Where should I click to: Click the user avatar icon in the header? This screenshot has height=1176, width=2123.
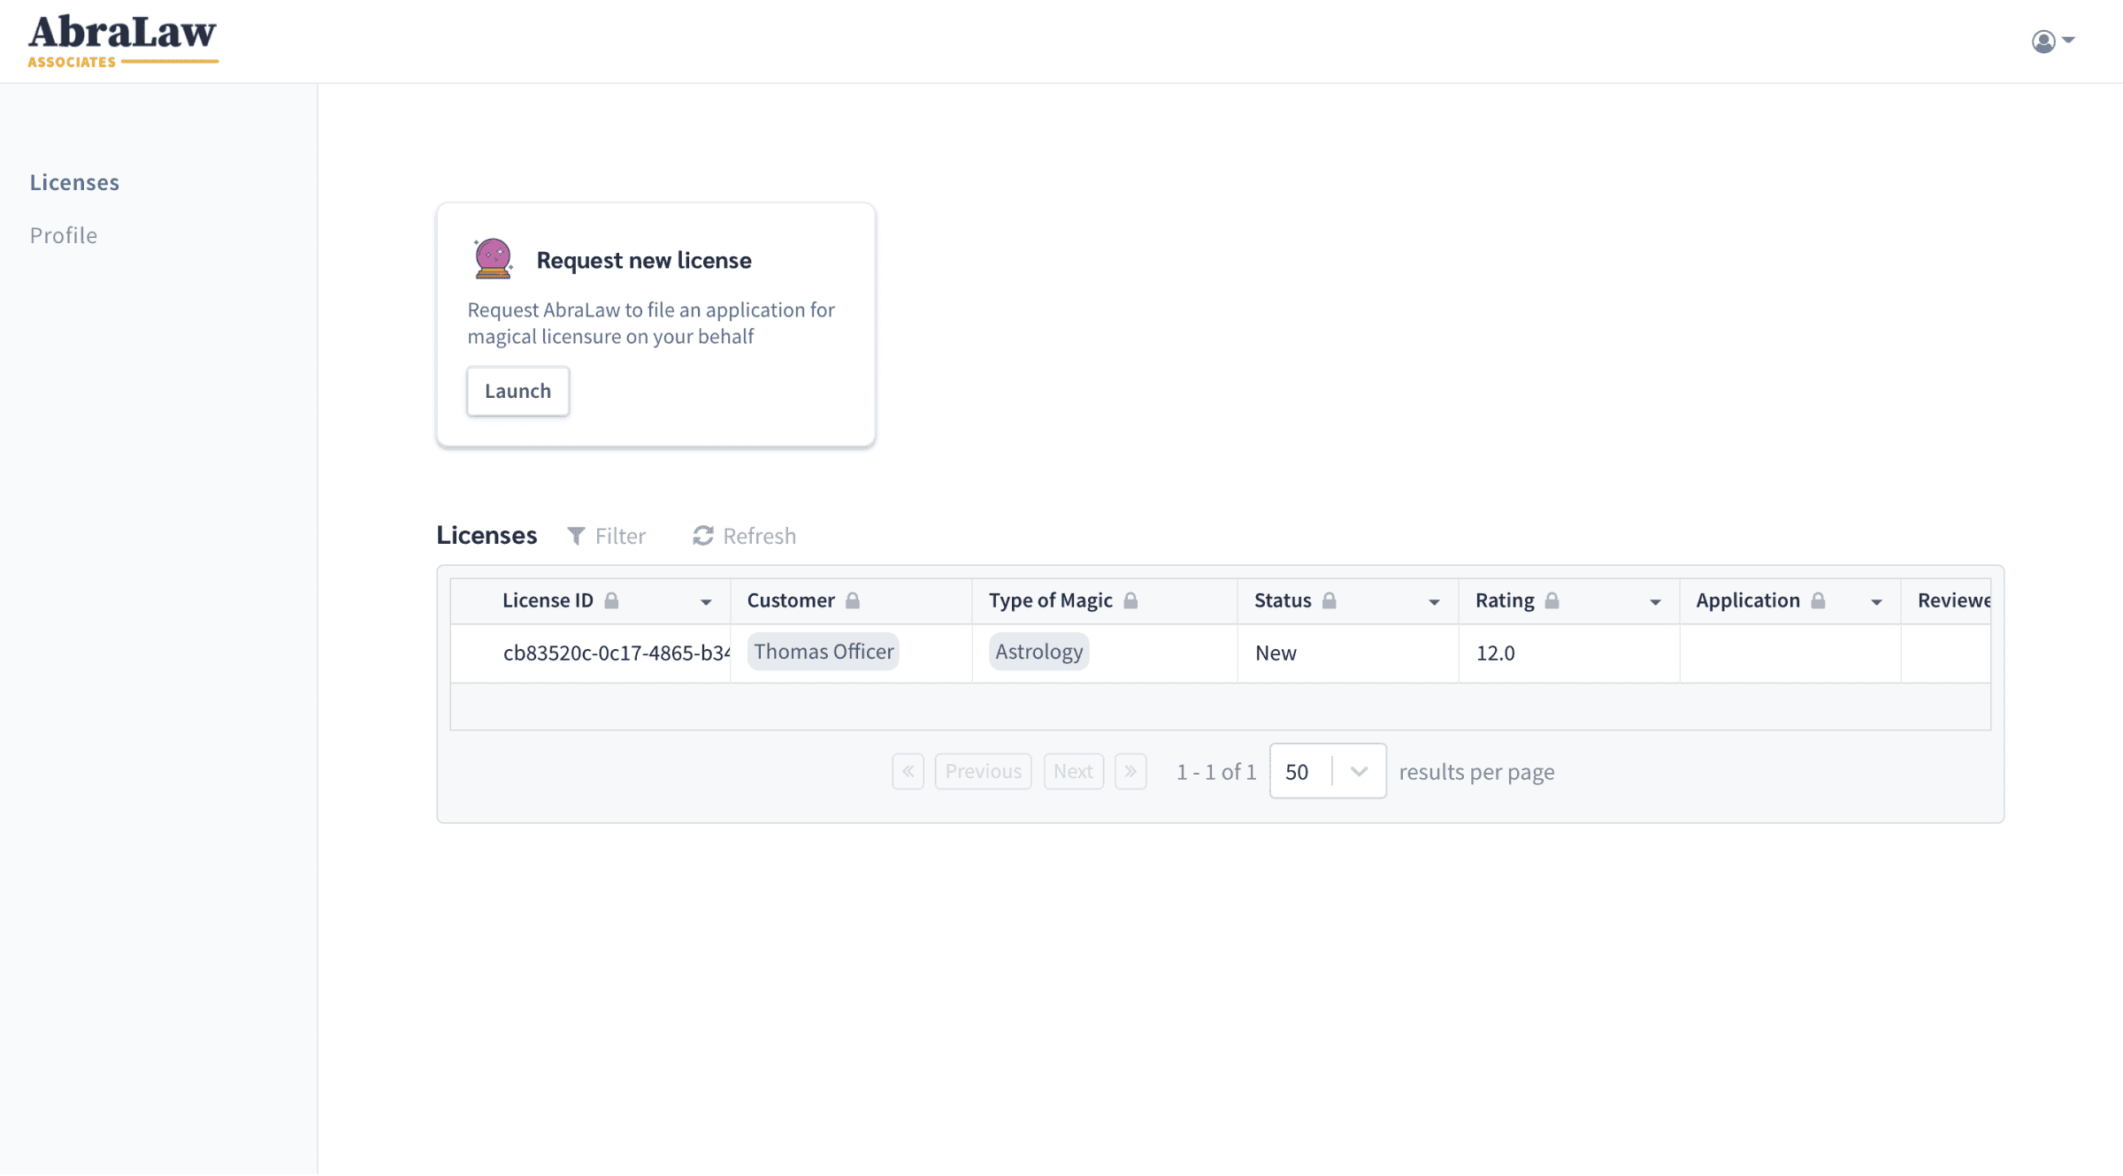pyautogui.click(x=2043, y=41)
